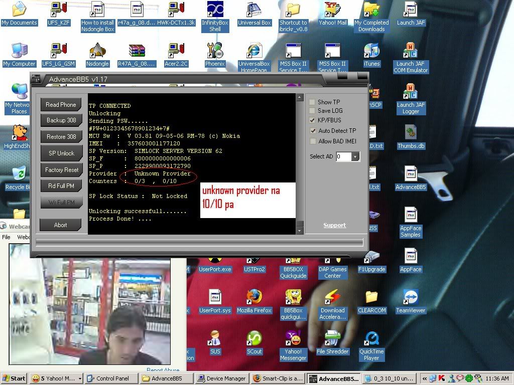
Task: Open the Nsdongle shortcut
Action: pyautogui.click(x=97, y=55)
